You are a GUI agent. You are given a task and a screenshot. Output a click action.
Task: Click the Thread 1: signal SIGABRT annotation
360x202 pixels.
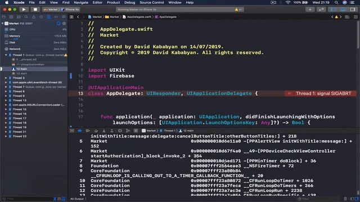[320, 94]
